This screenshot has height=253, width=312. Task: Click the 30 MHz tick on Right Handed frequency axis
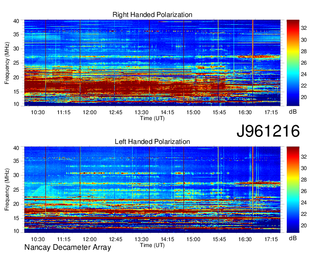click(x=16, y=49)
